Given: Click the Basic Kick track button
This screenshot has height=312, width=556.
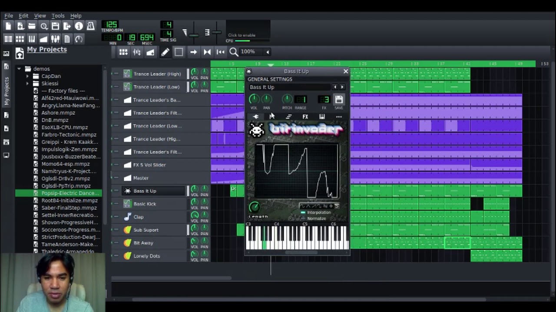Looking at the screenshot, I should point(154,204).
